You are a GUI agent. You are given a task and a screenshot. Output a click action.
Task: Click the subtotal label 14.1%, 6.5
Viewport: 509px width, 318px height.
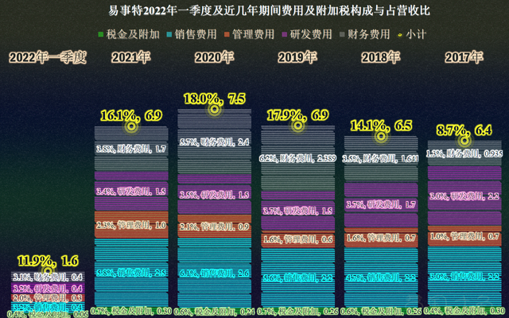tap(381, 126)
